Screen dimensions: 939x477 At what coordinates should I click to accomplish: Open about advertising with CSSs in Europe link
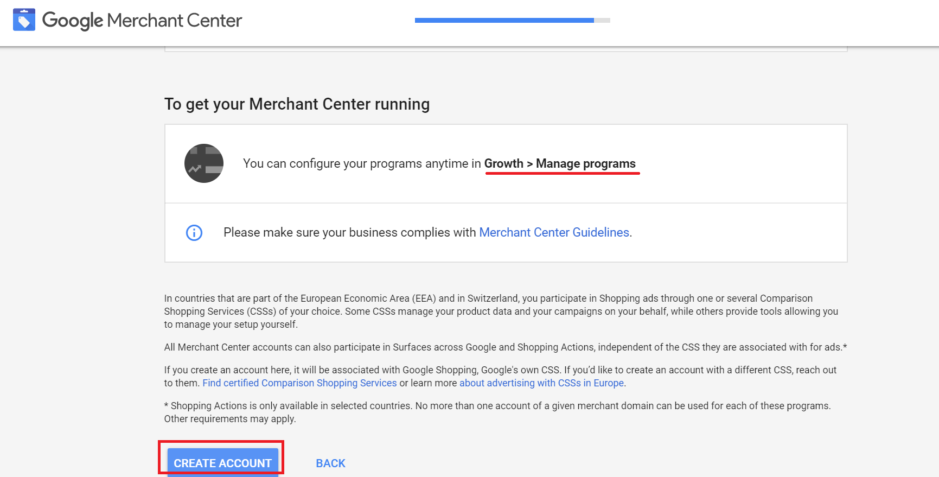[541, 383]
